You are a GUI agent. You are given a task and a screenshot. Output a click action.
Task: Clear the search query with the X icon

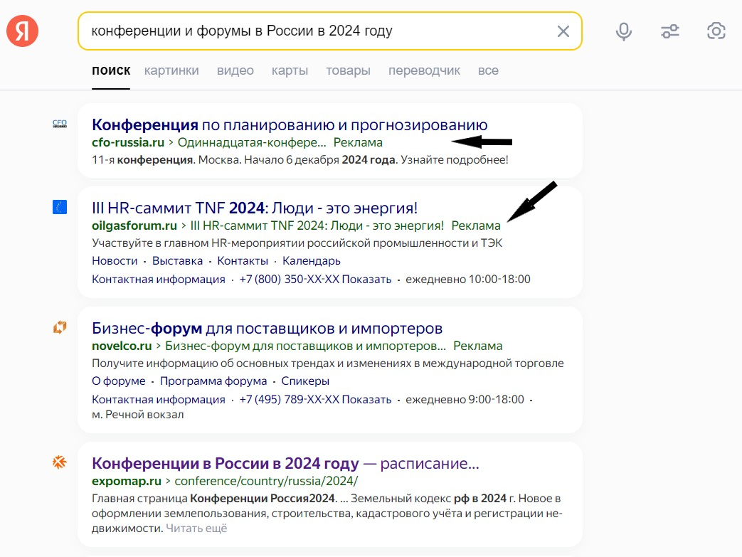[x=563, y=31]
